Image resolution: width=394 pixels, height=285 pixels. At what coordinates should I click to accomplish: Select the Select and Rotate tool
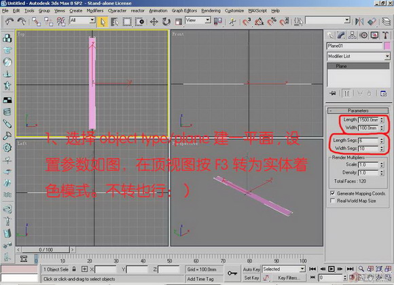point(166,22)
